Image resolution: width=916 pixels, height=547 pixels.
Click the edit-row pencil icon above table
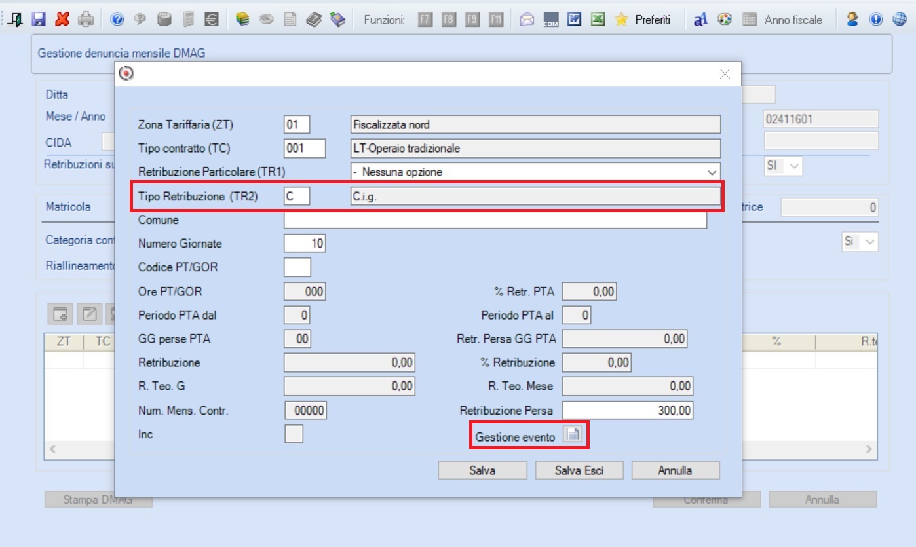pos(89,314)
